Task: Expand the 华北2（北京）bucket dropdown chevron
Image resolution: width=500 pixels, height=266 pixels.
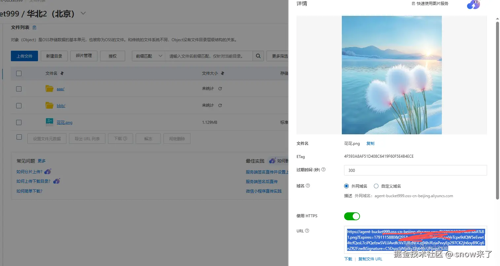Action: [83, 13]
